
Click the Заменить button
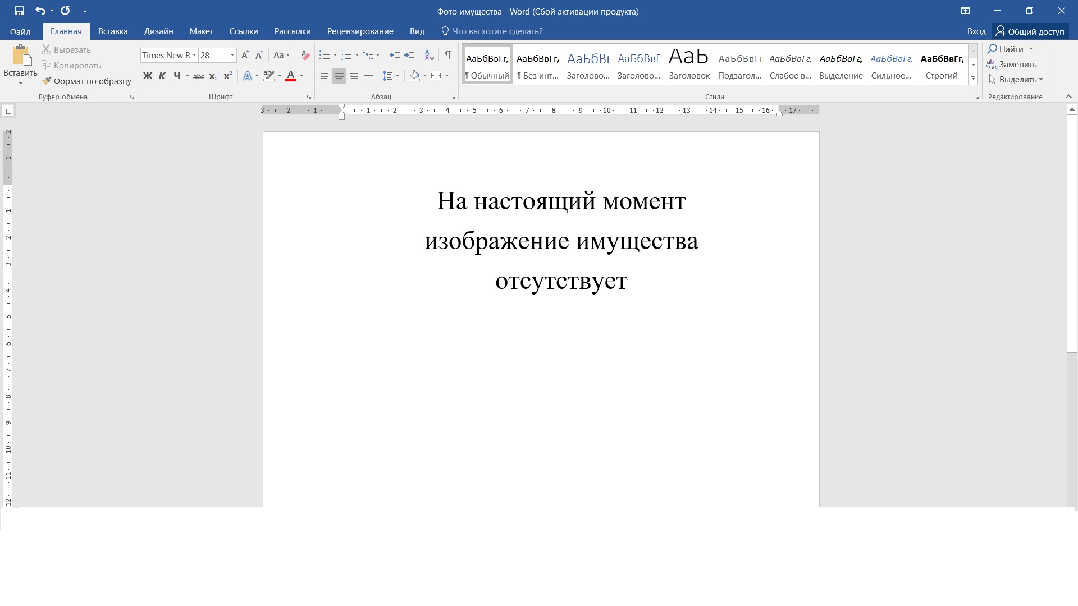click(x=1012, y=65)
